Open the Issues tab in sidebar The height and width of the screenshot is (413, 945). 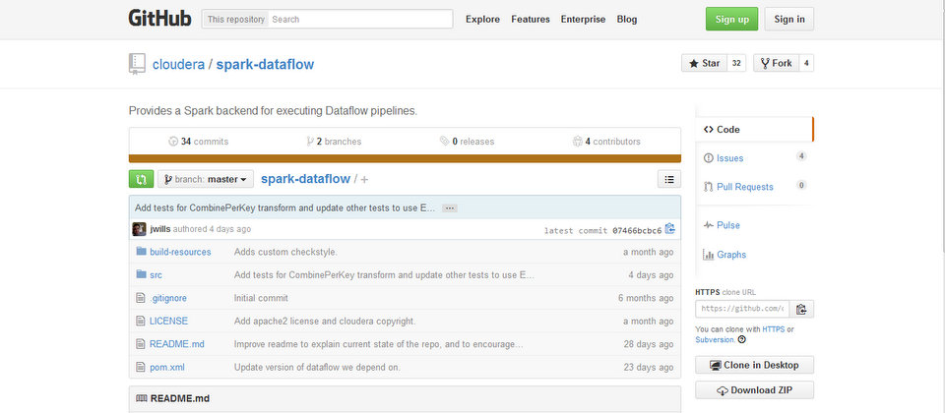(x=729, y=157)
